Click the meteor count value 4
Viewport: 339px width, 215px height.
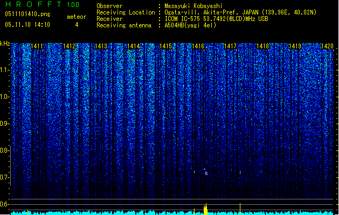pos(77,25)
